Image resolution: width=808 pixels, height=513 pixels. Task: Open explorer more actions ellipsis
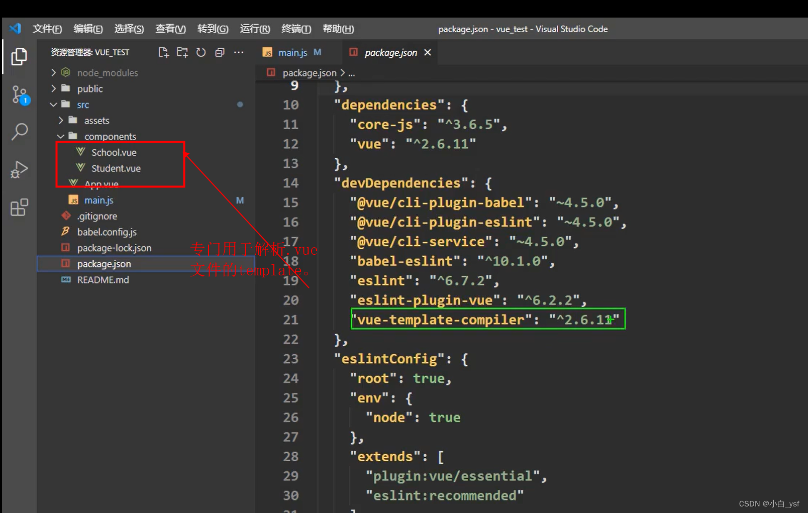(239, 52)
